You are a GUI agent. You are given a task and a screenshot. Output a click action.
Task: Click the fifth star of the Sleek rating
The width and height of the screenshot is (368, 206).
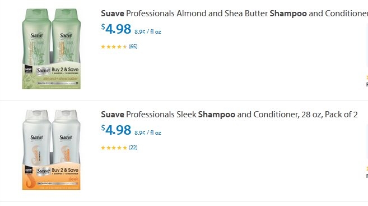point(124,148)
